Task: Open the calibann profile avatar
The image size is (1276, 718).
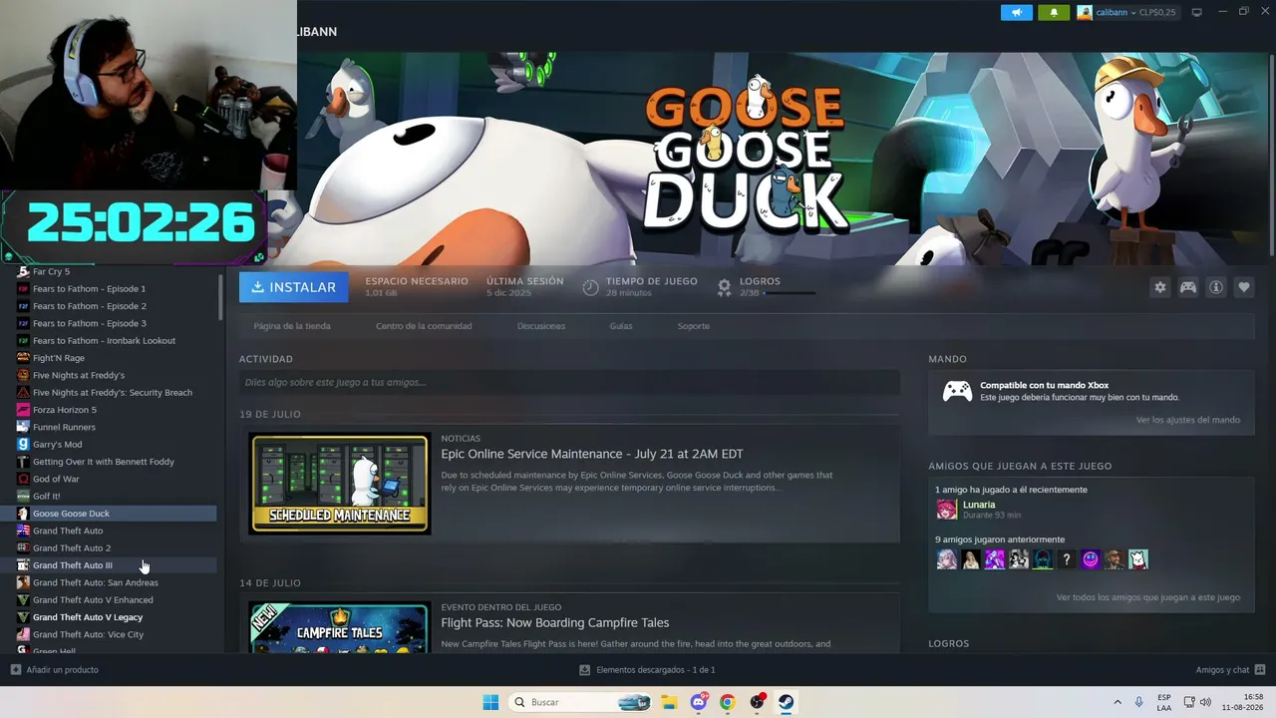Action: (1085, 12)
